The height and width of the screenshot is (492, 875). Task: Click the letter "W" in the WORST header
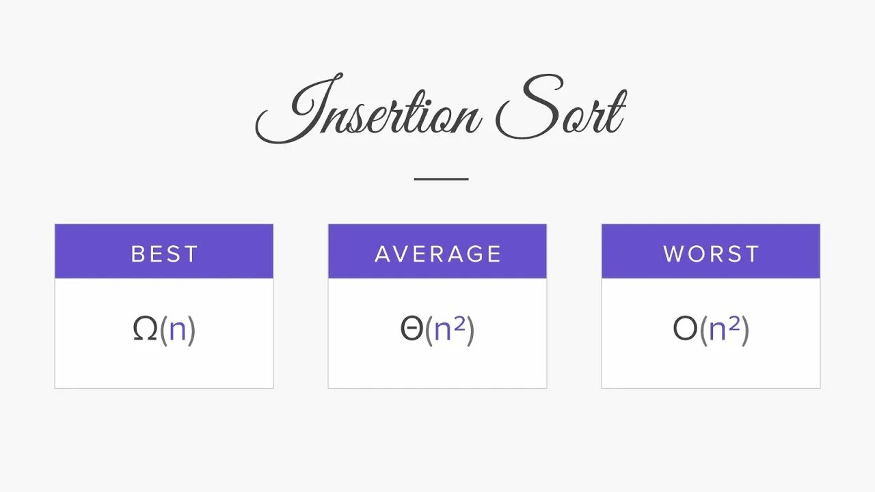[x=674, y=254]
